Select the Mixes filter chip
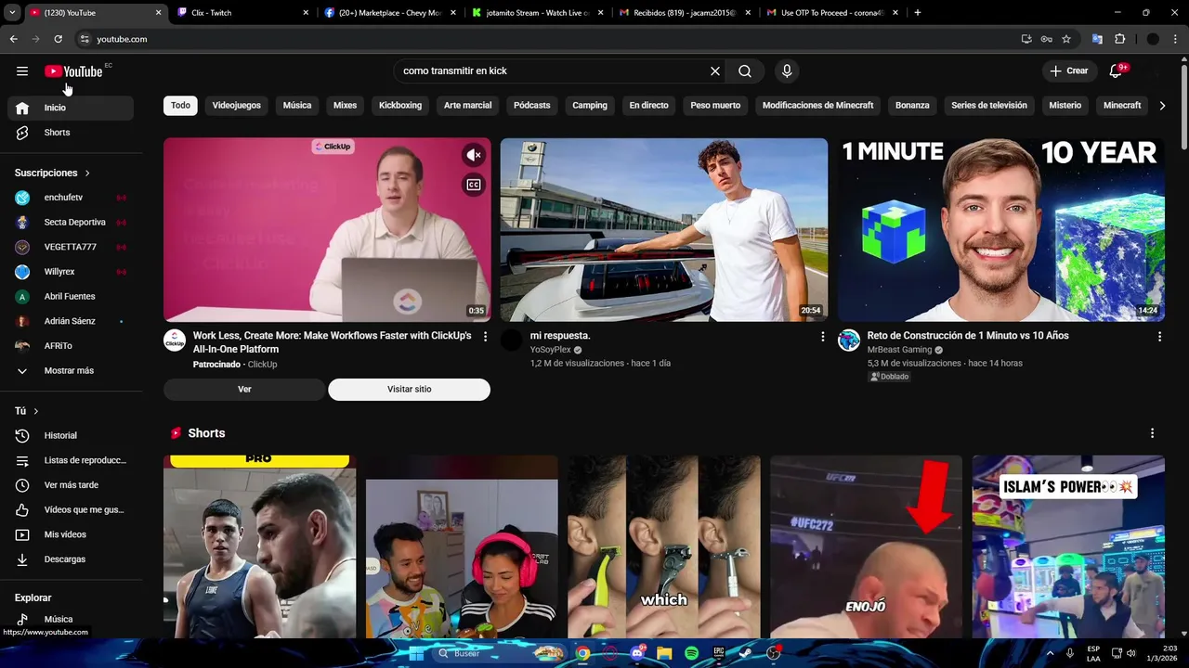This screenshot has height=668, width=1189. [x=345, y=105]
